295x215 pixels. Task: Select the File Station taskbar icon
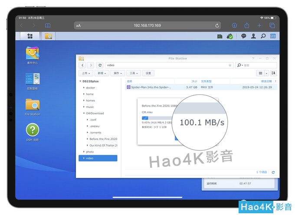click(49, 36)
